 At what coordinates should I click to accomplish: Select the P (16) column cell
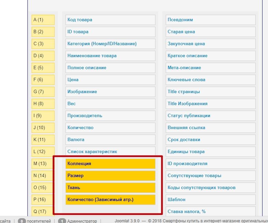[x=43, y=200]
